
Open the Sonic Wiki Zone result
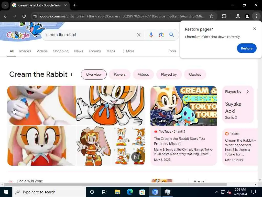(x=30, y=181)
